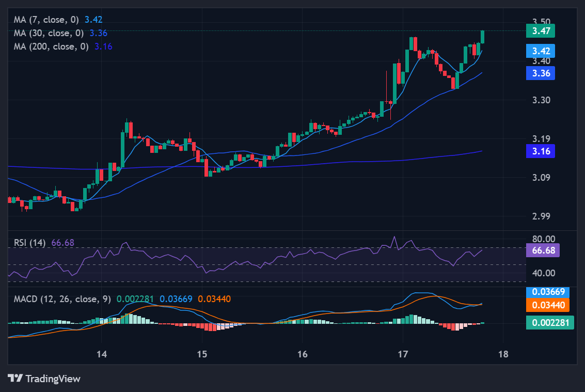585x392 pixels.
Task: Click the TradingView wordmark text
Action: tap(53, 379)
